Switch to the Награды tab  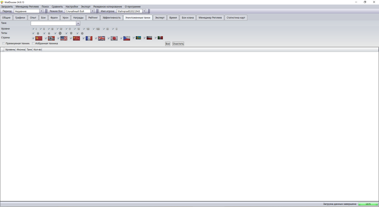point(78,18)
